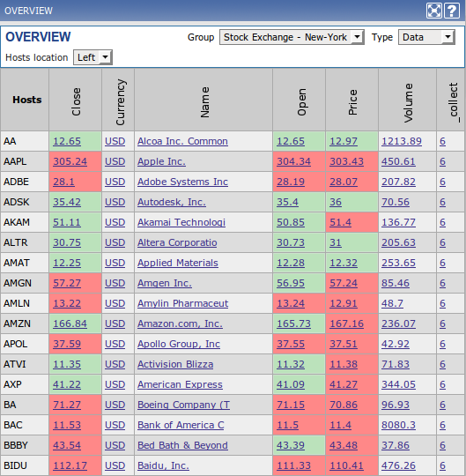This screenshot has width=466, height=476.
Task: Open the Amgen Inc. link
Action: (x=165, y=283)
